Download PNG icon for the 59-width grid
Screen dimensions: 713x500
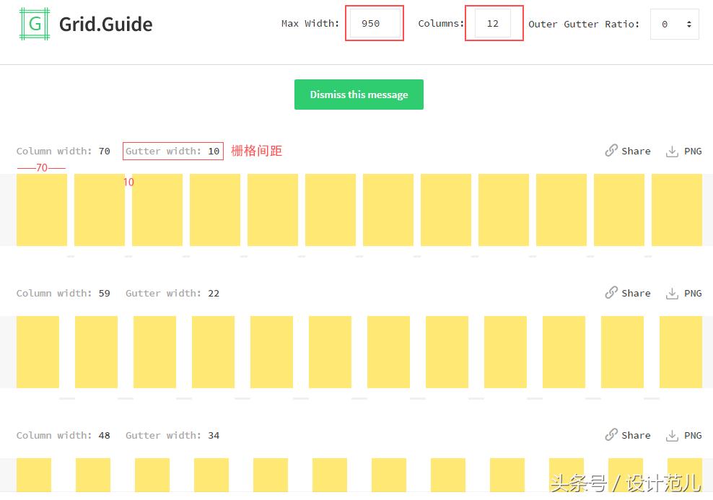[672, 293]
